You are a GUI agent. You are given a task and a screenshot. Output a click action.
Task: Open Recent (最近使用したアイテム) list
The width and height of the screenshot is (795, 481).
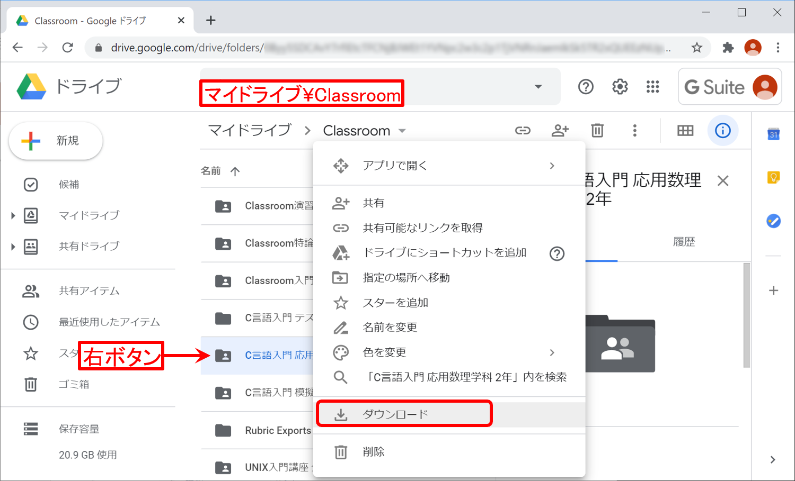(109, 322)
